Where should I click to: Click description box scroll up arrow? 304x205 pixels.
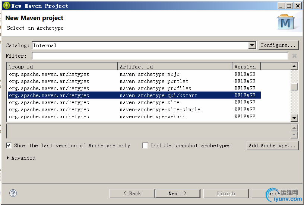click(294, 128)
